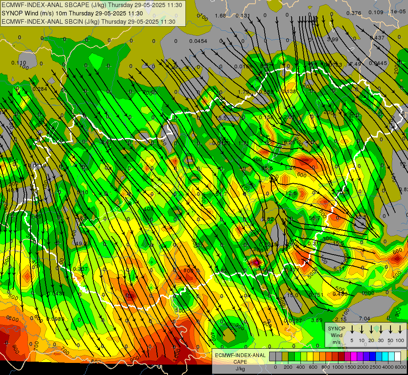408x375 pixels.
Task: Click the 0.337 value on the map
Action: click(81, 269)
